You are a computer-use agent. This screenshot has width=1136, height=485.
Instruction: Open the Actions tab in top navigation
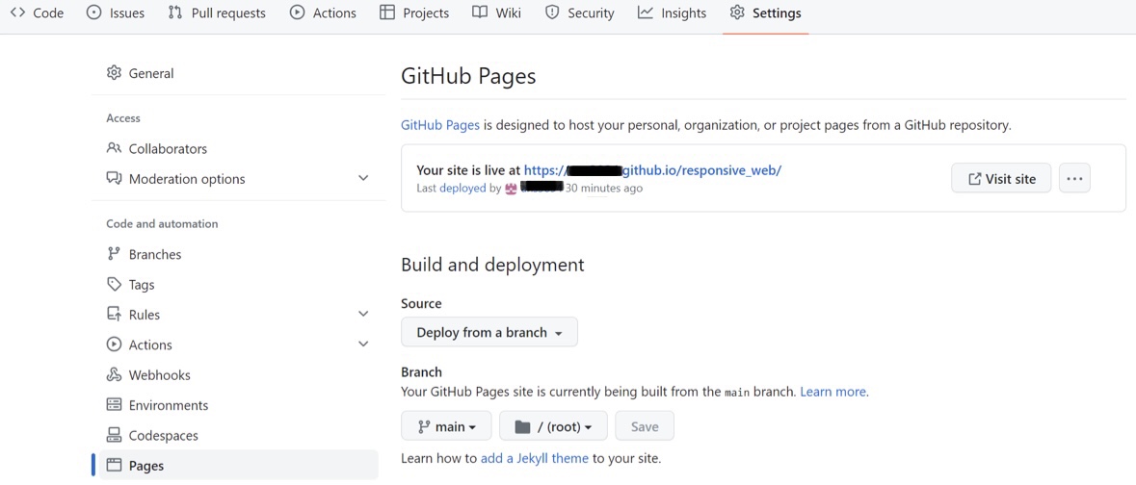[x=323, y=13]
